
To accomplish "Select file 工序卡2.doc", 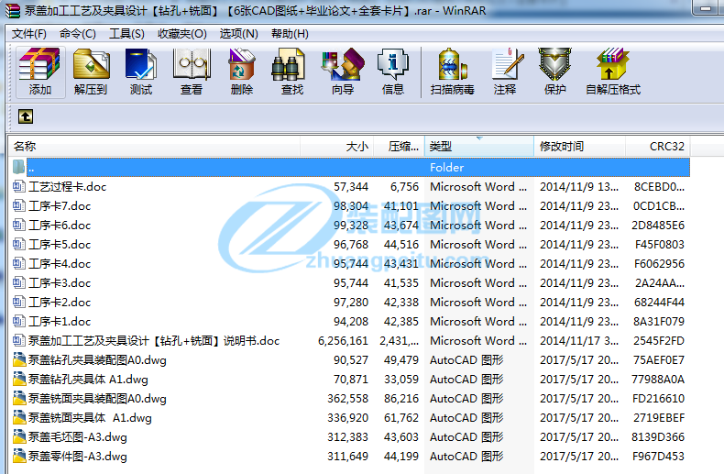I will [x=60, y=303].
